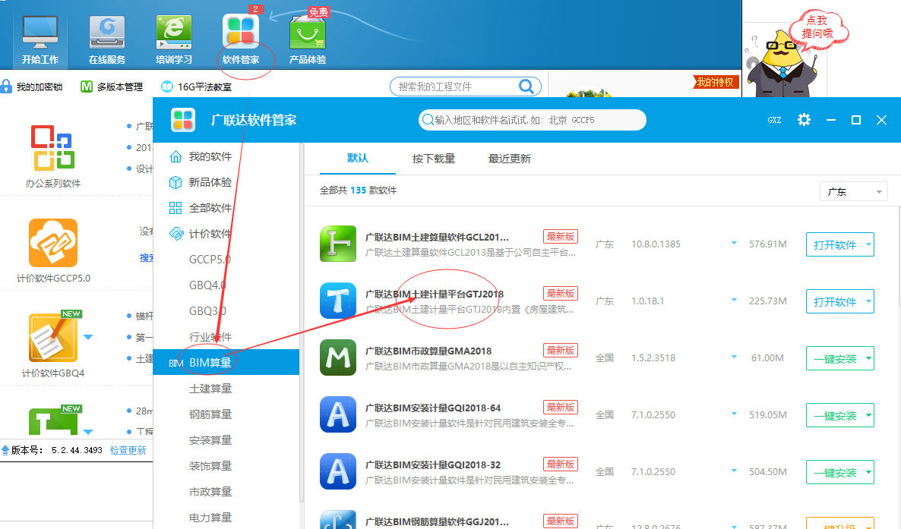Click the GTJ2018 土建计量平台 icon
901x529 pixels.
(x=338, y=301)
